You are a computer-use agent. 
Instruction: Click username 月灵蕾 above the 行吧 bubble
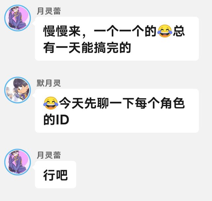pyautogui.click(x=49, y=155)
